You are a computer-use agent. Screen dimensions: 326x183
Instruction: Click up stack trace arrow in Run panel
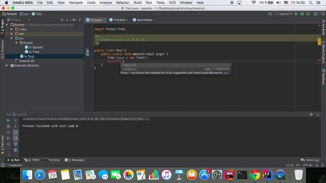point(15,120)
